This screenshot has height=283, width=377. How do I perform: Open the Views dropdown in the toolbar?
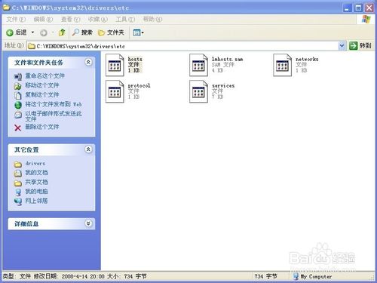tap(138, 32)
